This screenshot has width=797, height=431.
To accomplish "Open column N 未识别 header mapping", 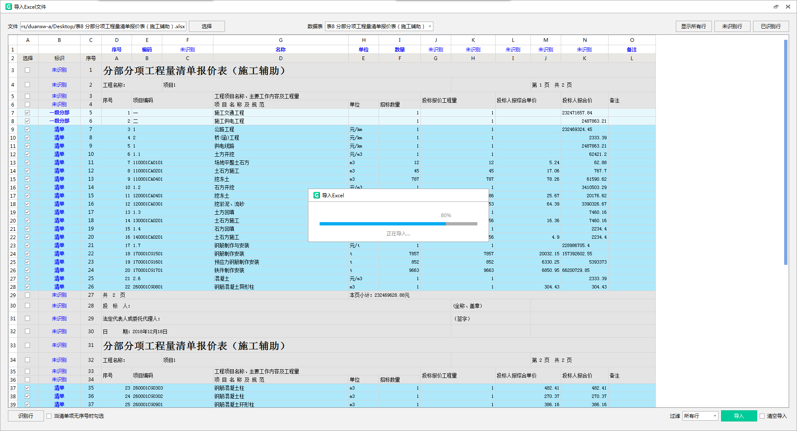I will (x=584, y=49).
